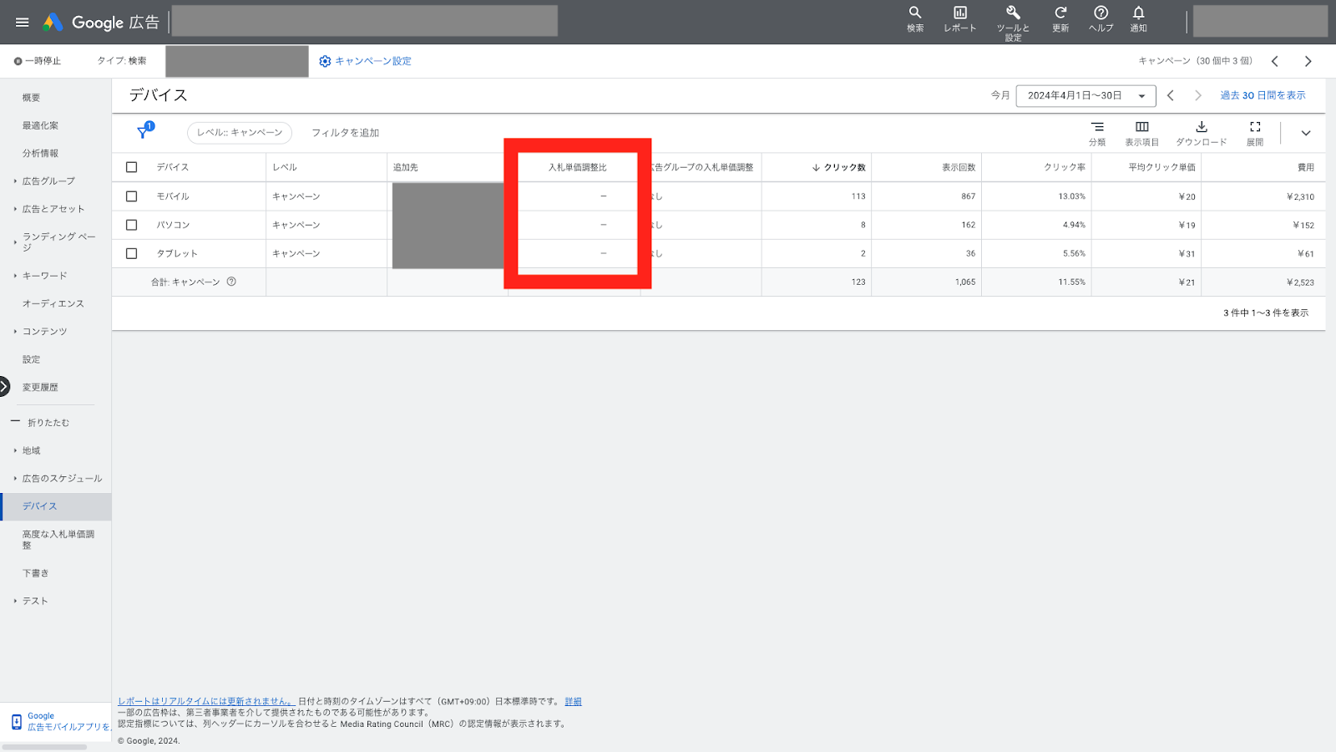The width and height of the screenshot is (1336, 752).
Task: Click the Google Ads logo
Action: pos(53,23)
